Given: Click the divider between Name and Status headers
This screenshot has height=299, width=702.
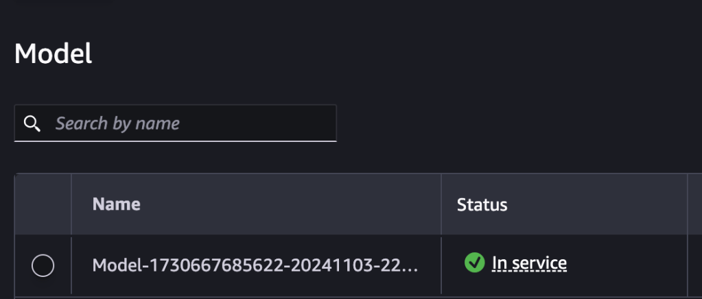Looking at the screenshot, I should (x=441, y=204).
